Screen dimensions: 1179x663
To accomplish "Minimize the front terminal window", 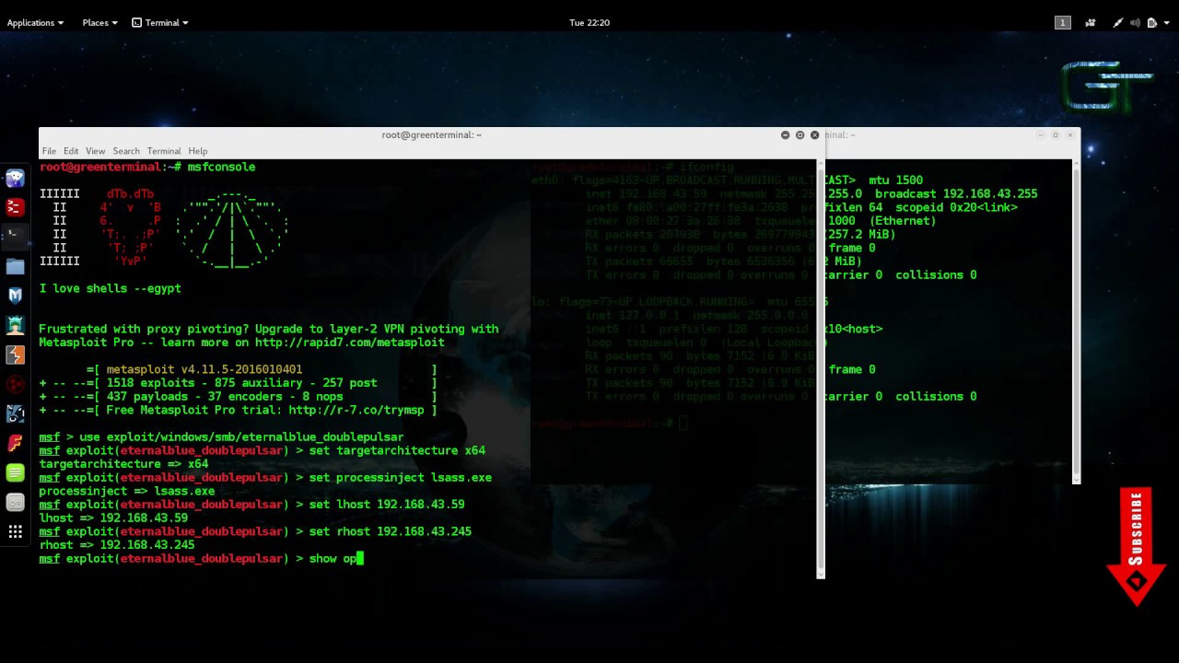I will [785, 134].
